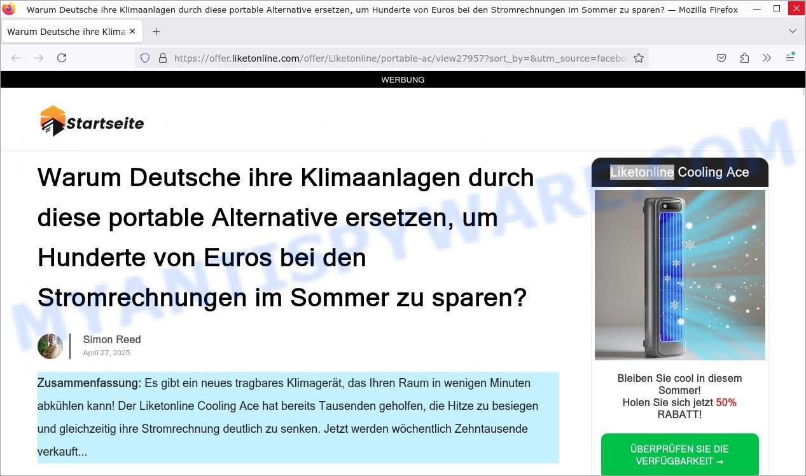Select the author name Simon Reed
This screenshot has height=476, width=806.
tap(112, 340)
